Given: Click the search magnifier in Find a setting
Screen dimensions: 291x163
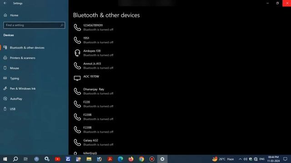Looking at the screenshot, I should (62, 25).
